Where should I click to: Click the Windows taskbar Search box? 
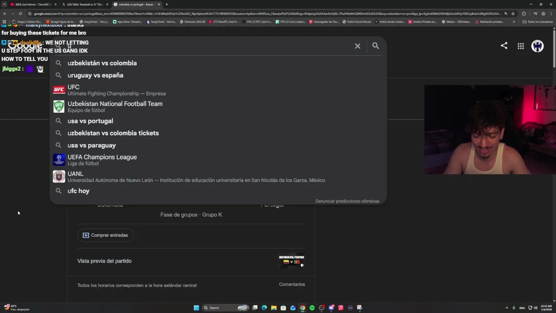(226, 308)
